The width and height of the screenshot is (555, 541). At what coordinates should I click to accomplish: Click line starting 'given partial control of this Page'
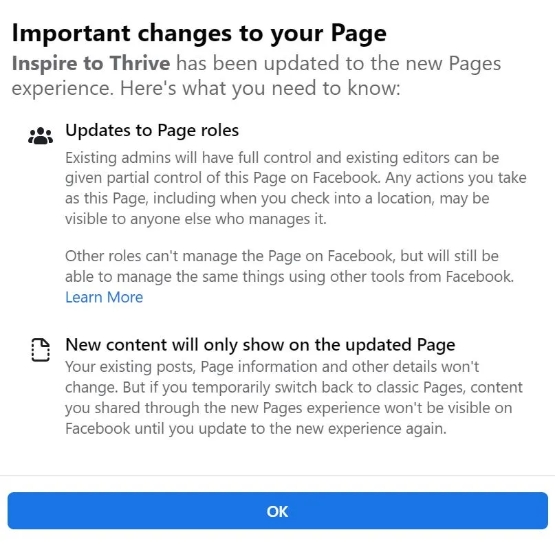click(296, 178)
